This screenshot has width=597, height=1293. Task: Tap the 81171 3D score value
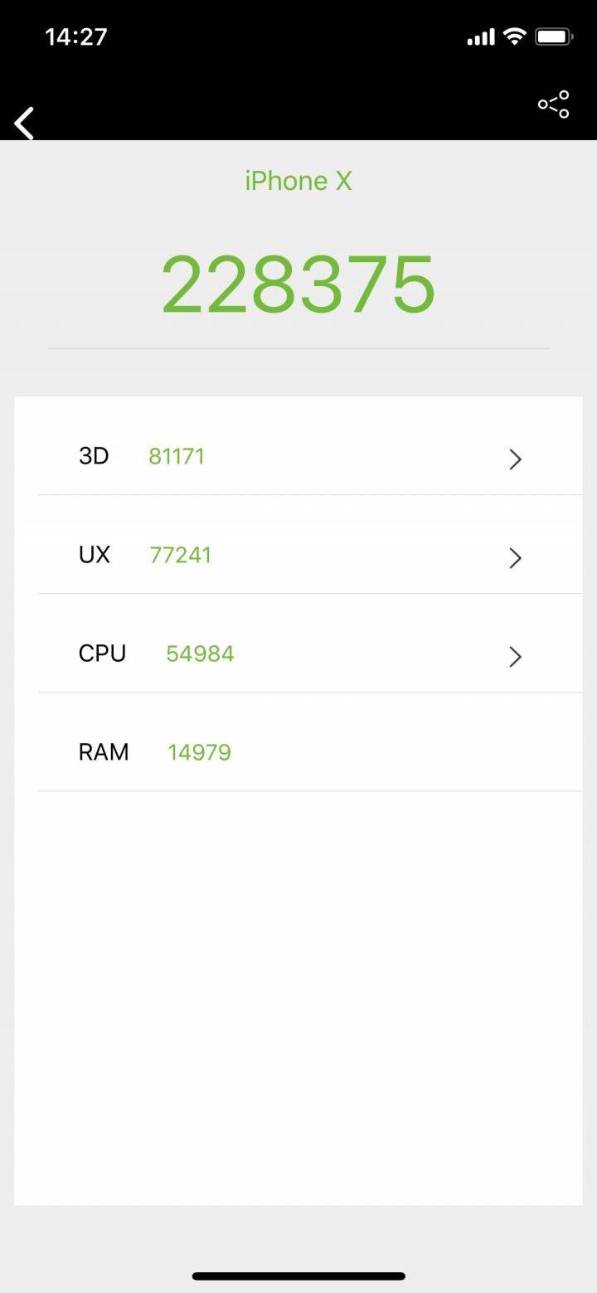177,456
